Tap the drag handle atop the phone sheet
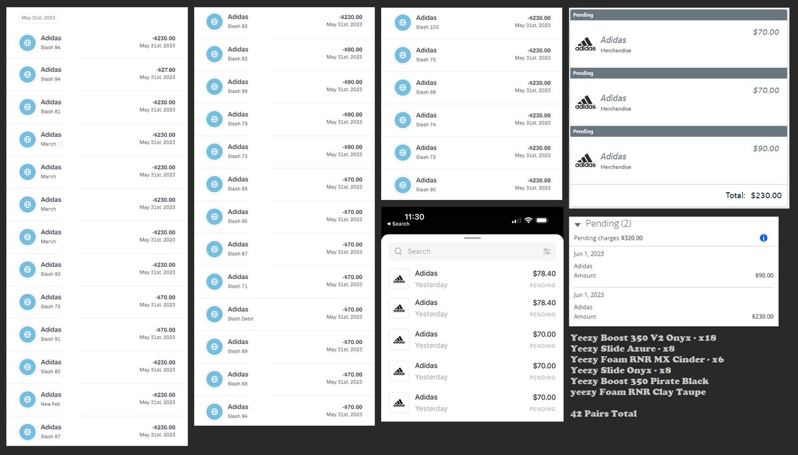Viewport: 798px width, 455px height. point(472,238)
